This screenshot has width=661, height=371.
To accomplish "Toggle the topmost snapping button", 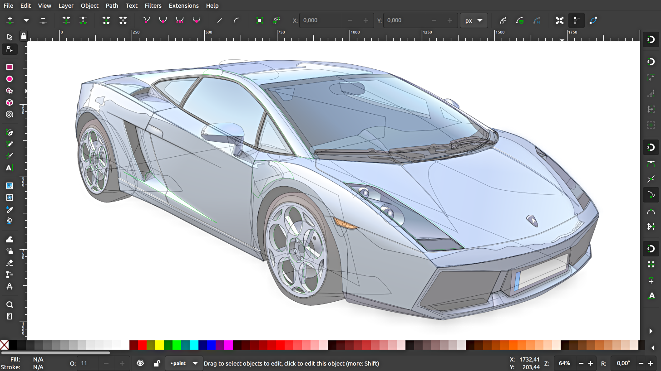I will coord(651,40).
